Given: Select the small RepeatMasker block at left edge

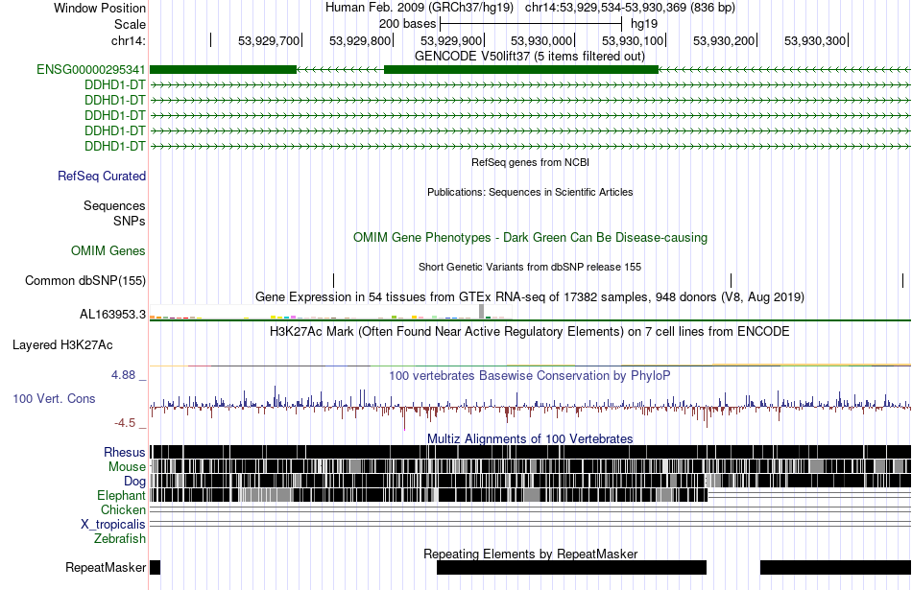Looking at the screenshot, I should (x=155, y=568).
